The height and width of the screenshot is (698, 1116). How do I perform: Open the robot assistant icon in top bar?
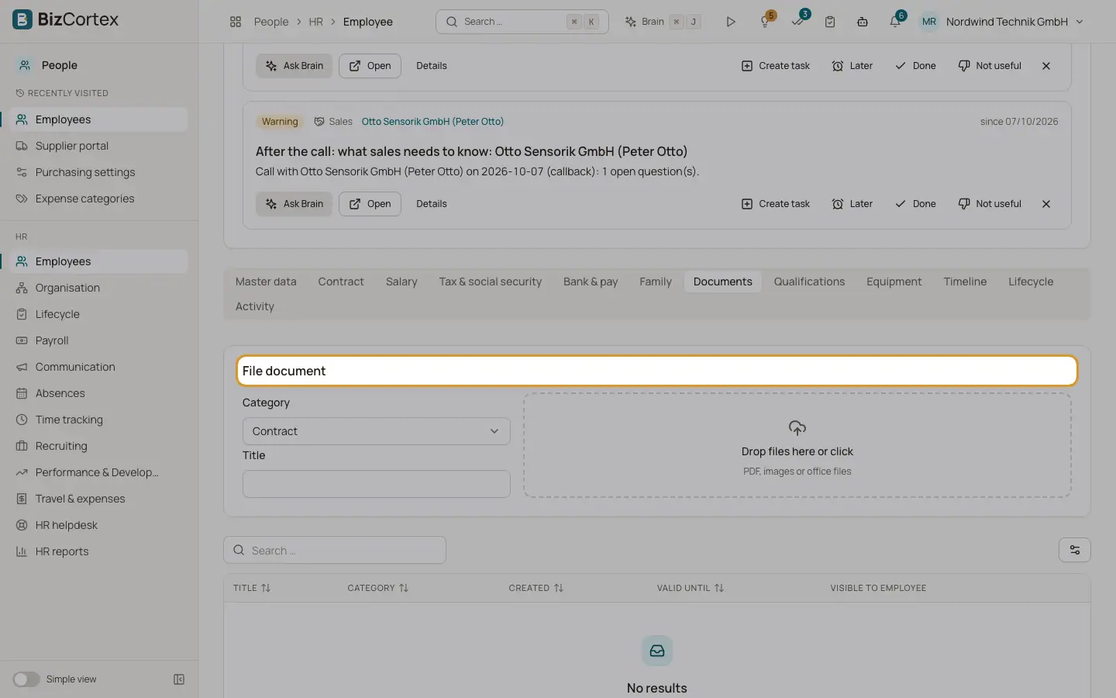pos(863,22)
